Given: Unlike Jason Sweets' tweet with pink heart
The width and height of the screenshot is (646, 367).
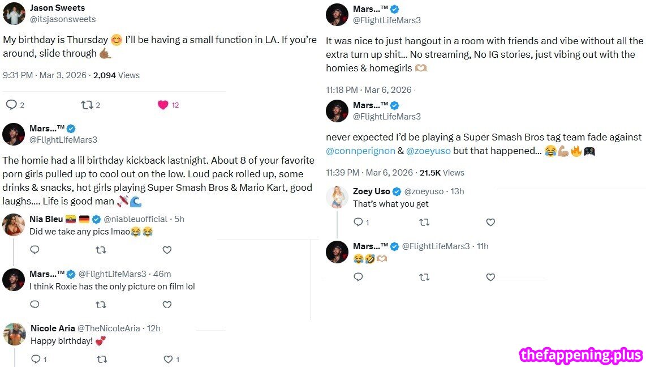Looking at the screenshot, I should coord(163,105).
